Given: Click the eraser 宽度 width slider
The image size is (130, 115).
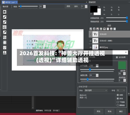Looking at the screenshot, I should (28, 6).
